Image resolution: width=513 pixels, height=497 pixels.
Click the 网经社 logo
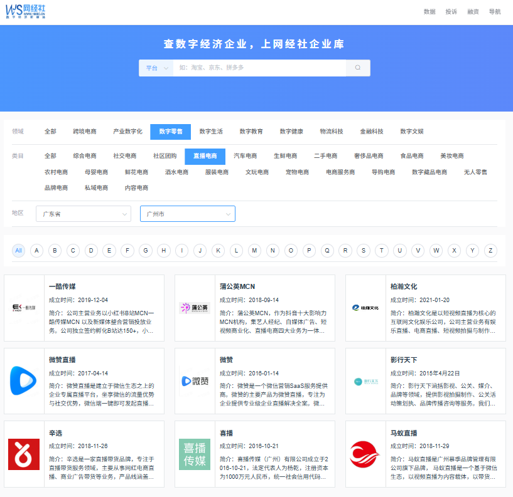tap(26, 11)
